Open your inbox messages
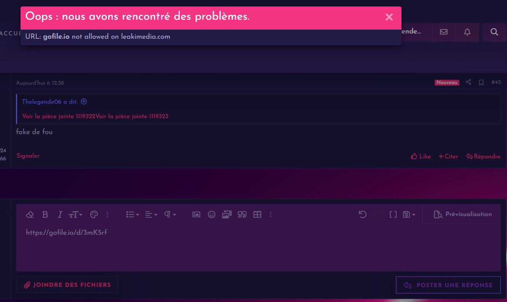 (443, 32)
